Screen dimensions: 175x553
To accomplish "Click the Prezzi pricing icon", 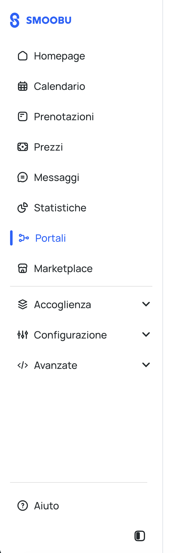I will pyautogui.click(x=23, y=147).
